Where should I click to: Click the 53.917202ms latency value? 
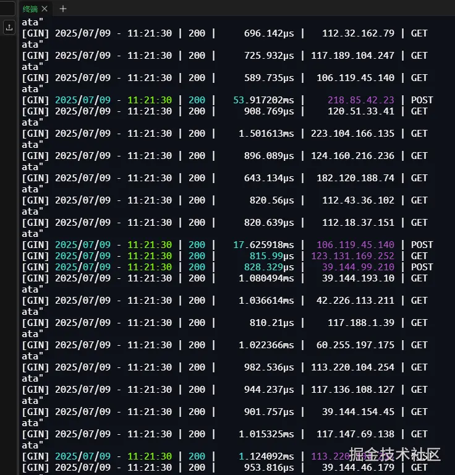coord(263,100)
